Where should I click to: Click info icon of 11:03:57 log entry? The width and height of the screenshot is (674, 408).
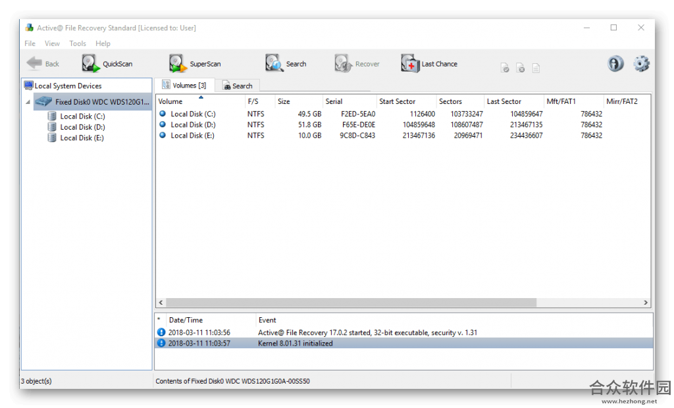(x=161, y=343)
